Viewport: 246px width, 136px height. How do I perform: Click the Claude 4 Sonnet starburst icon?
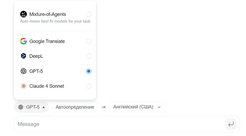[x=23, y=86]
